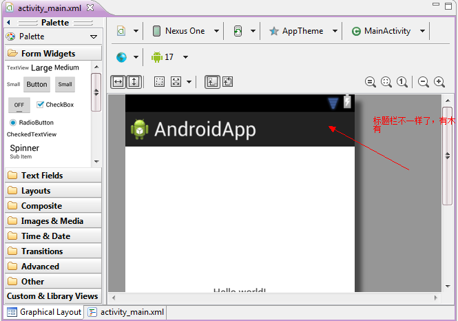Click the zoom to fit icon

click(386, 82)
